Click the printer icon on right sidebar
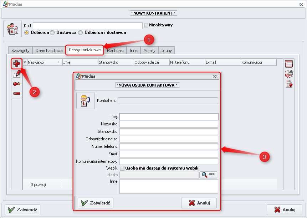 (x=288, y=74)
